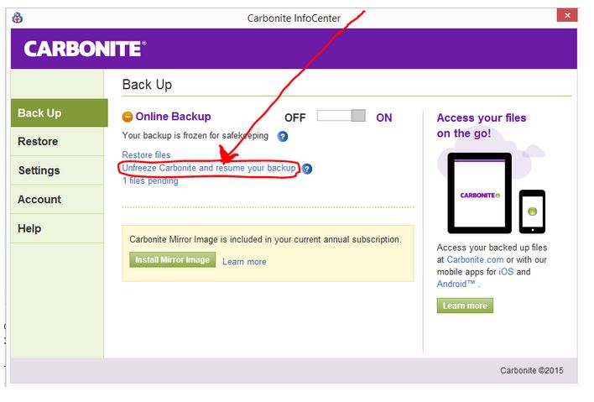This screenshot has height=402, width=594.
Task: Open the Back Up tab in sidebar
Action: point(59,113)
